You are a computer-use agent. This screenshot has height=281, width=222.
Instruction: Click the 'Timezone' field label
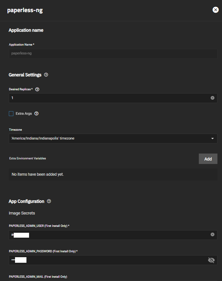[x=15, y=130]
